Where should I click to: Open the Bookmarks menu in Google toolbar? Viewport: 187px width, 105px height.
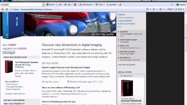point(87,5)
